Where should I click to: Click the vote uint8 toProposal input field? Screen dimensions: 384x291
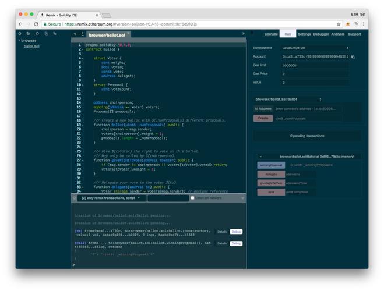[301, 192]
